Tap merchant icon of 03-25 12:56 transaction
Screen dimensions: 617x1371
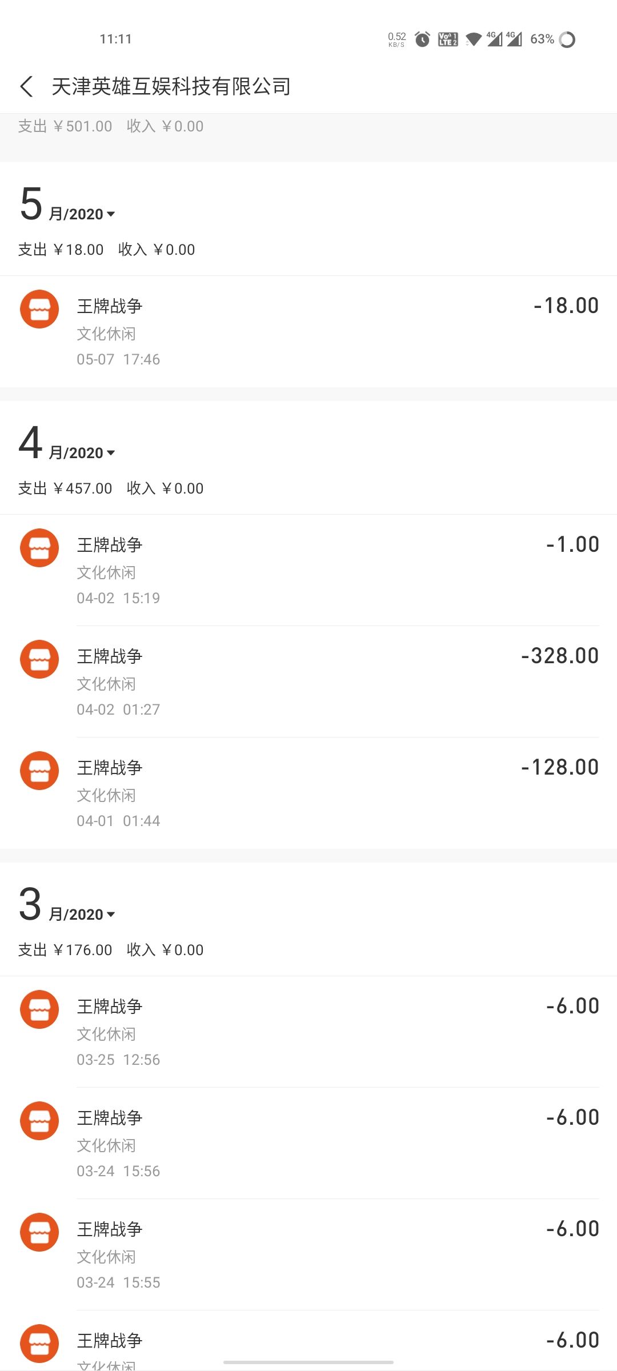point(39,1009)
